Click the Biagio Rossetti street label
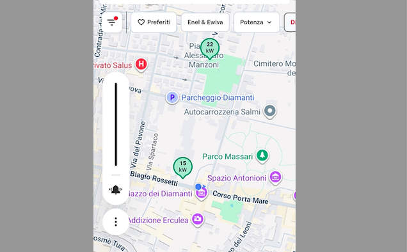This screenshot has height=252, width=407. (x=154, y=178)
